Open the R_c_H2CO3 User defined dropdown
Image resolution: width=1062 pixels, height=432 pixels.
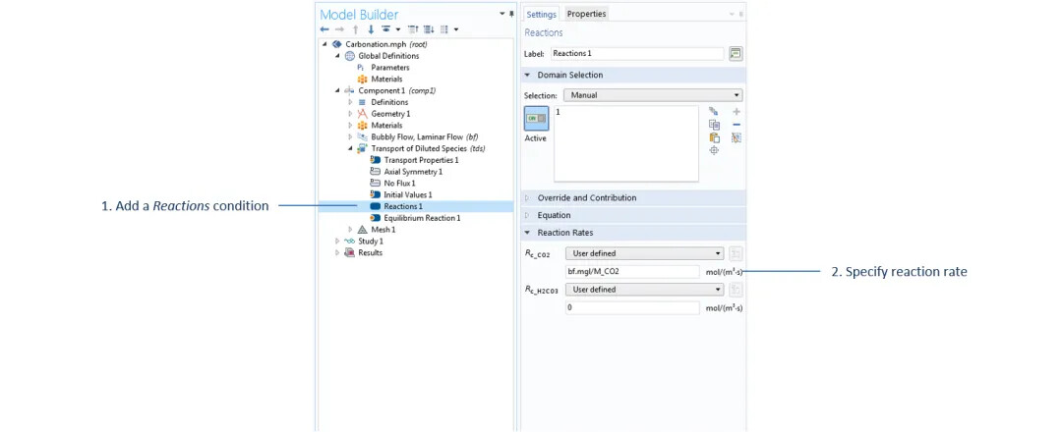[x=644, y=290]
